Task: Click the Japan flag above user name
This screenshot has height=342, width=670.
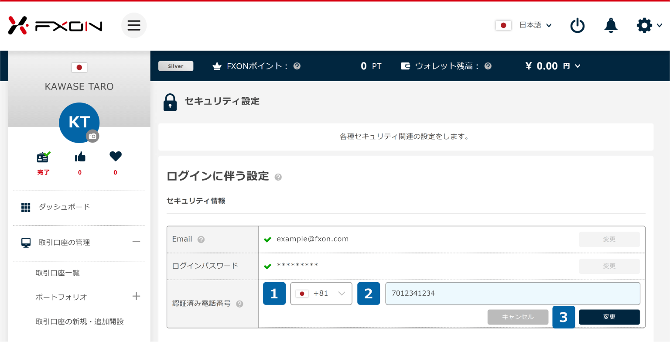Action: tap(79, 67)
